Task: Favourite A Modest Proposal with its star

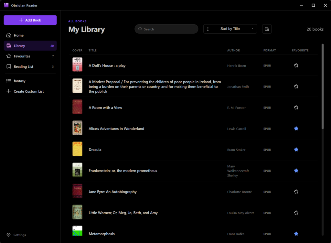Action: pyautogui.click(x=296, y=86)
